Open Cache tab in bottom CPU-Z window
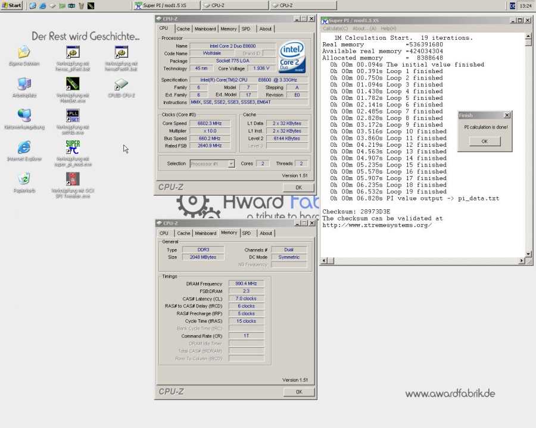This screenshot has width=536, height=428. (183, 233)
